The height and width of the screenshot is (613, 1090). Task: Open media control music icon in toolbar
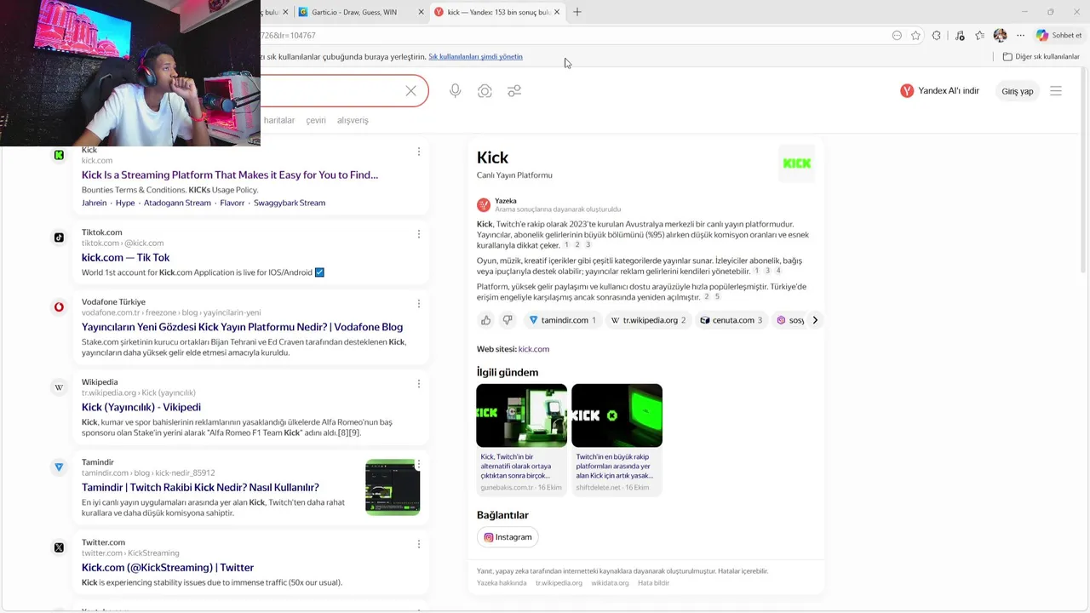pyautogui.click(x=960, y=36)
